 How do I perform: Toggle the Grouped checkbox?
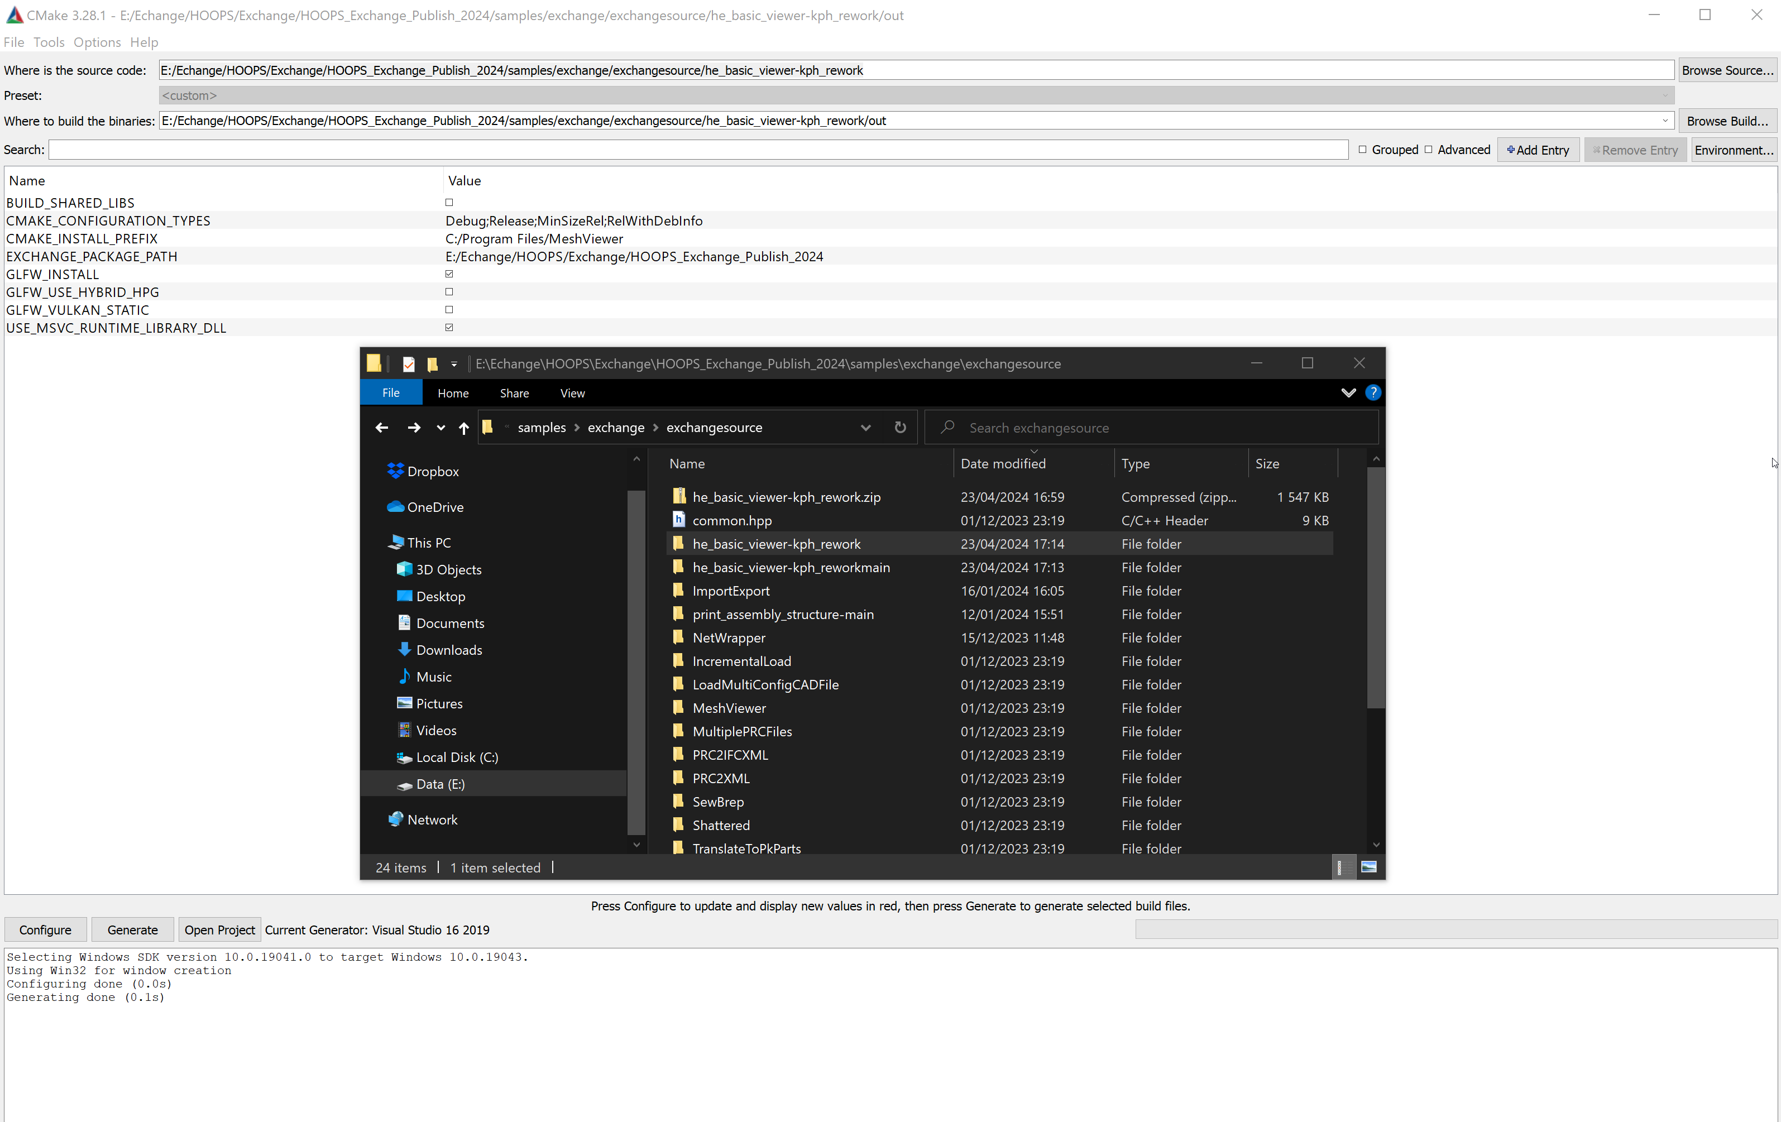click(x=1362, y=150)
